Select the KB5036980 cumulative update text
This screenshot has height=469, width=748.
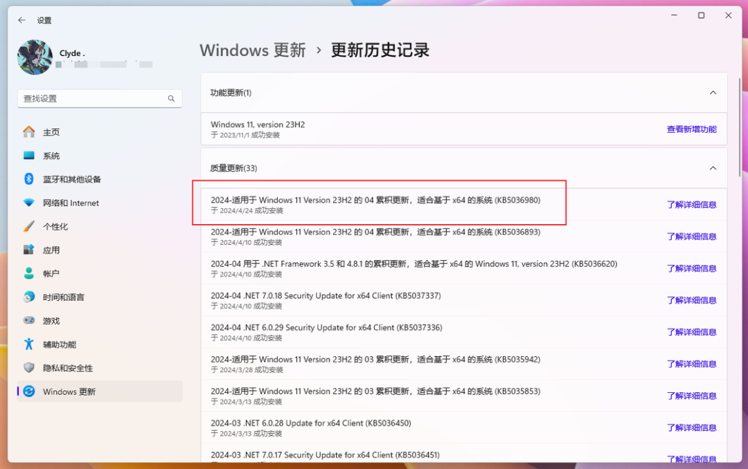tap(375, 200)
